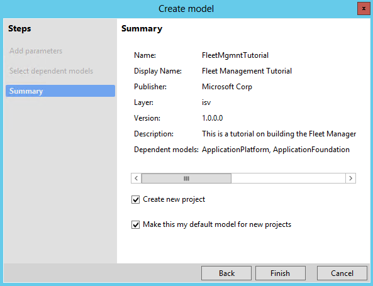Click the scrollbar right arrow
This screenshot has height=286, width=373.
pyautogui.click(x=350, y=179)
